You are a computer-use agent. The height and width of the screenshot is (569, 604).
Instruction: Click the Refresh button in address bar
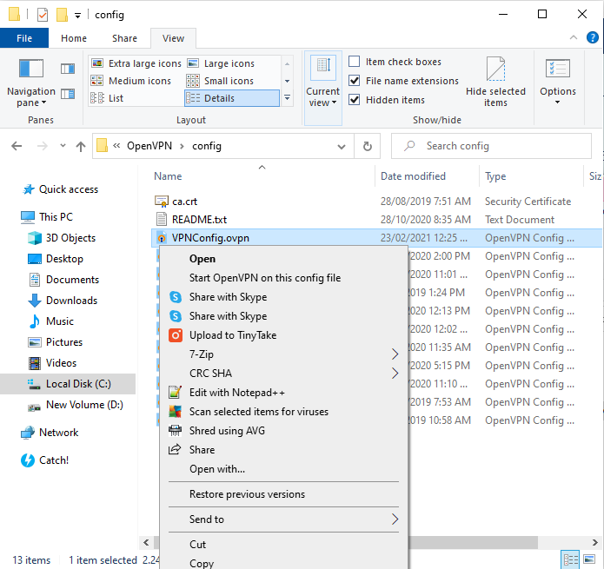click(x=367, y=146)
